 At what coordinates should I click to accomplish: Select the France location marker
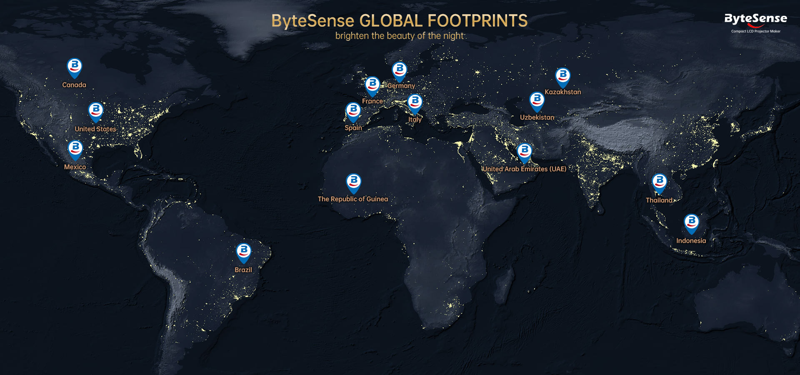click(372, 86)
